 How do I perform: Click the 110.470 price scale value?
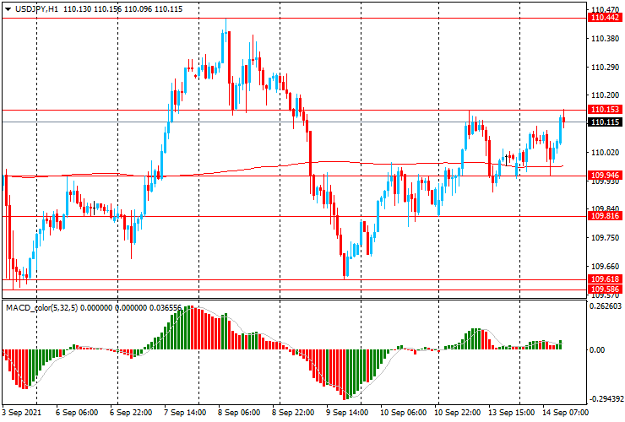(x=606, y=9)
